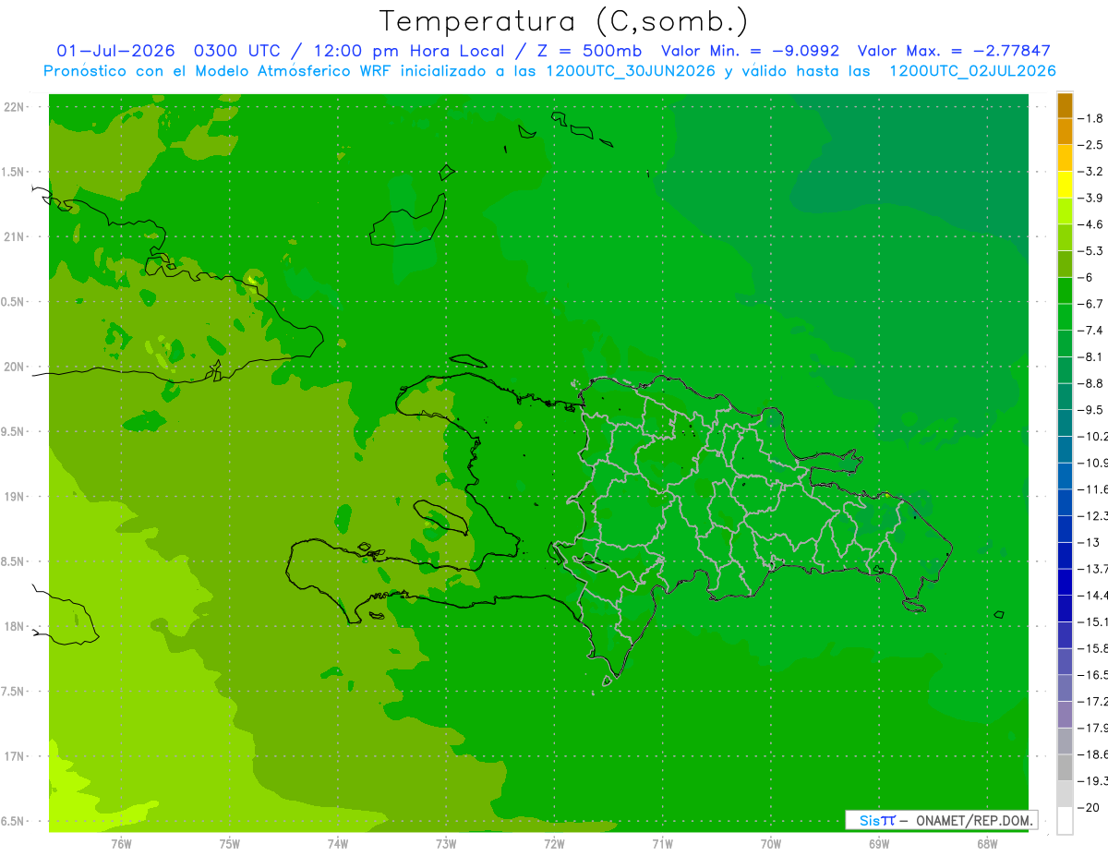Click the "Valor Max. = -2.77847" readout

coord(954,51)
